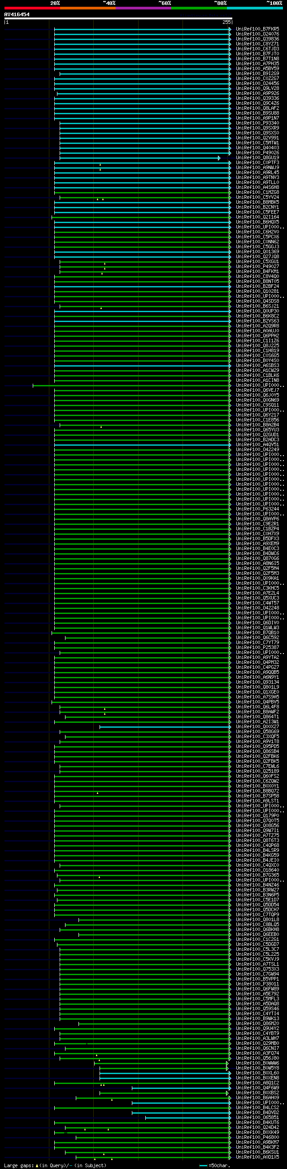Select hit label UniRef100_C5YV24

point(257,197)
